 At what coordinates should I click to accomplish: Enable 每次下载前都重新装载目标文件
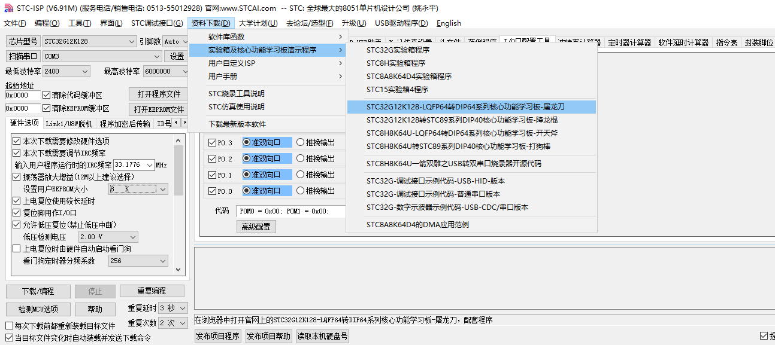point(9,326)
